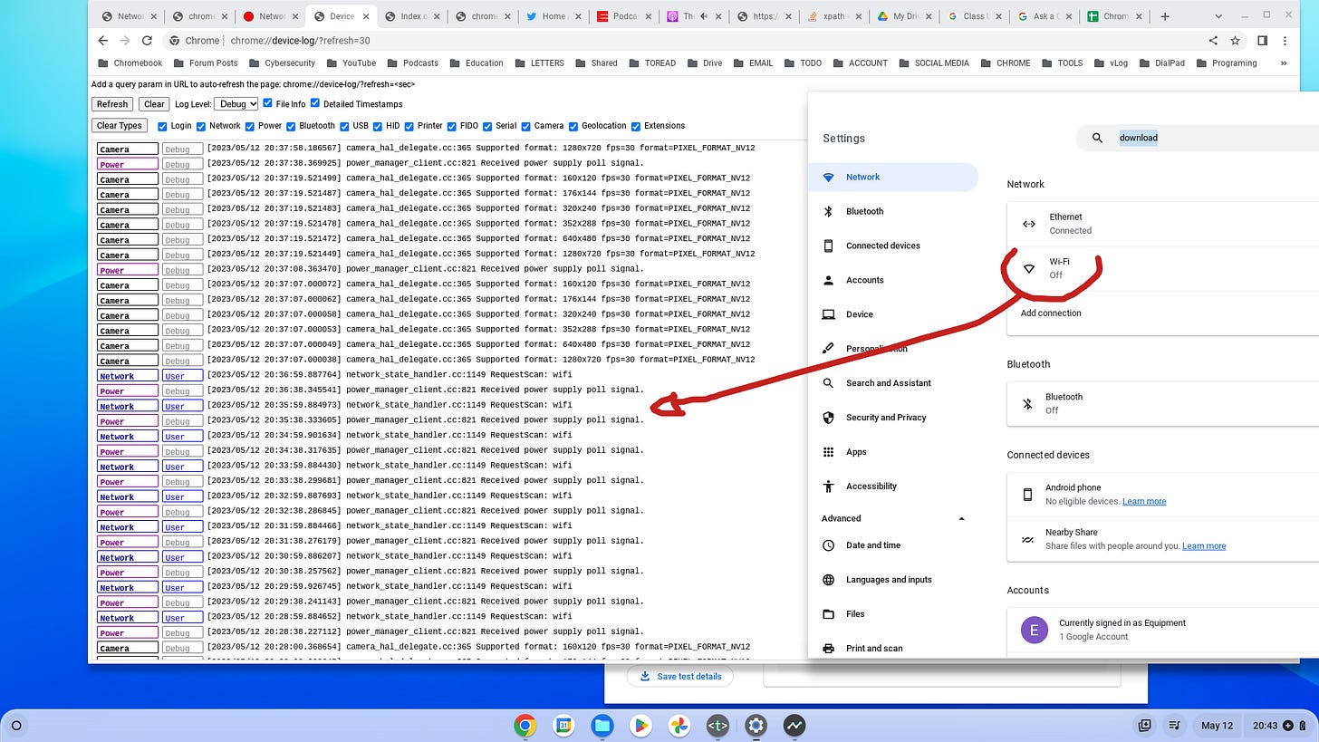This screenshot has height=742, width=1319.
Task: Uncheck the Geolocation log type
Action: tap(573, 126)
